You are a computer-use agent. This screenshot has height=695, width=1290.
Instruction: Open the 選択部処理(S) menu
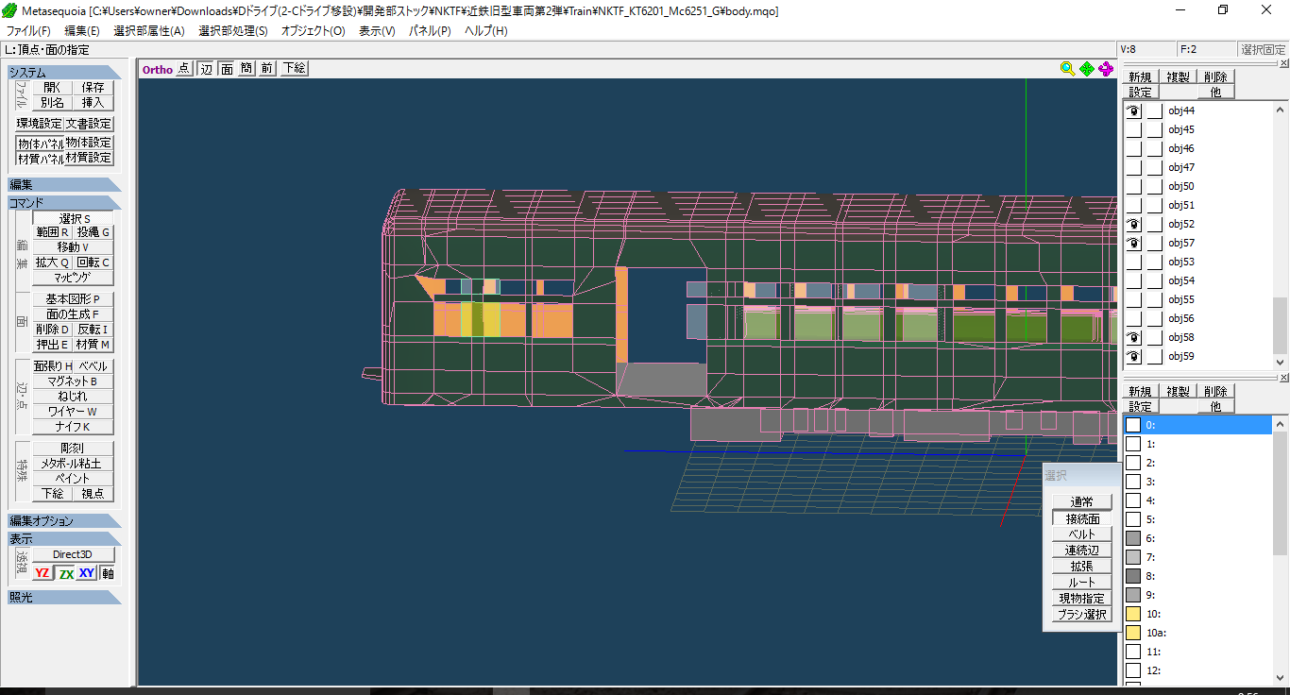[x=233, y=31]
